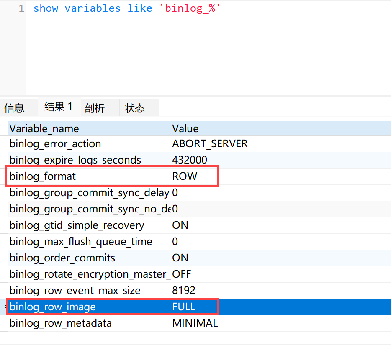
Task: Select the binlog_gtid_simple_recovery cell
Action: click(90, 225)
